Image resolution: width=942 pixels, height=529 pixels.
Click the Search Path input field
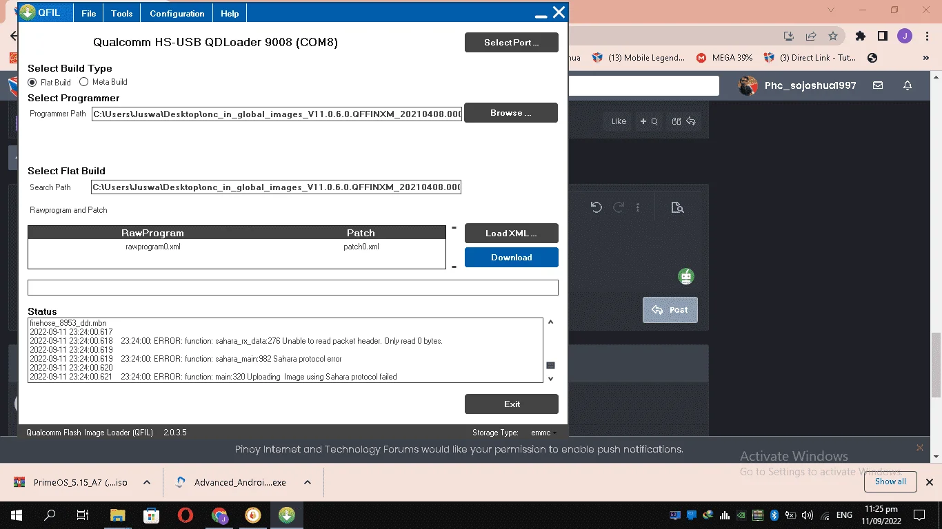(277, 187)
